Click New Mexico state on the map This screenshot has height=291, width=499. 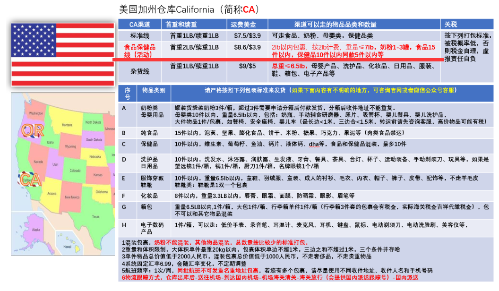(x=72, y=197)
